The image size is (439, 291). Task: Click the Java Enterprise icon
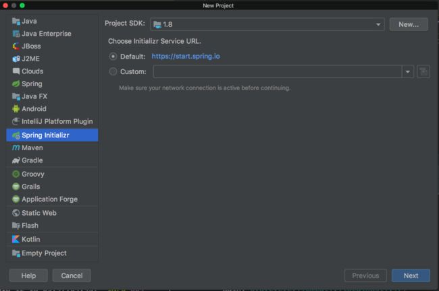16,34
